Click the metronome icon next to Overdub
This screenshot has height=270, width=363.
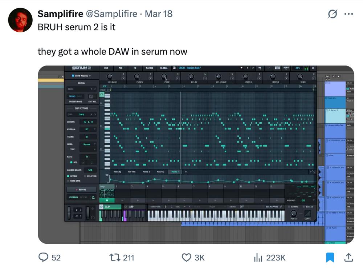(93, 197)
